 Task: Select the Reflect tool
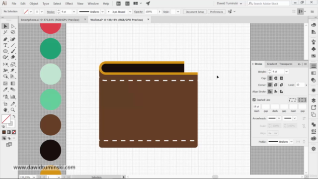tap(5, 64)
